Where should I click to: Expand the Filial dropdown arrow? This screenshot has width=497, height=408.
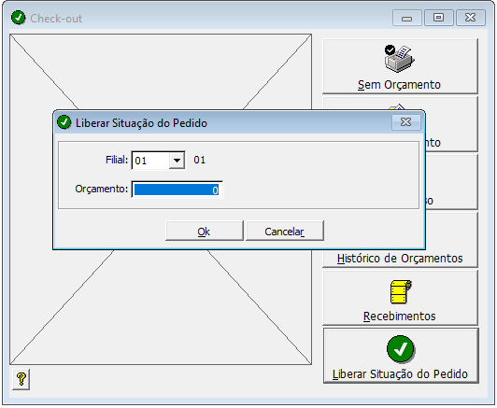pyautogui.click(x=177, y=161)
